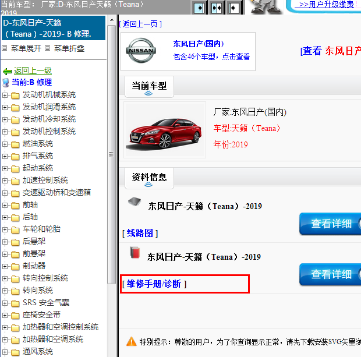Image resolution: width=361 pixels, height=357 pixels.
Task: Click the folder icon for 燃油系统
Action: point(15,144)
